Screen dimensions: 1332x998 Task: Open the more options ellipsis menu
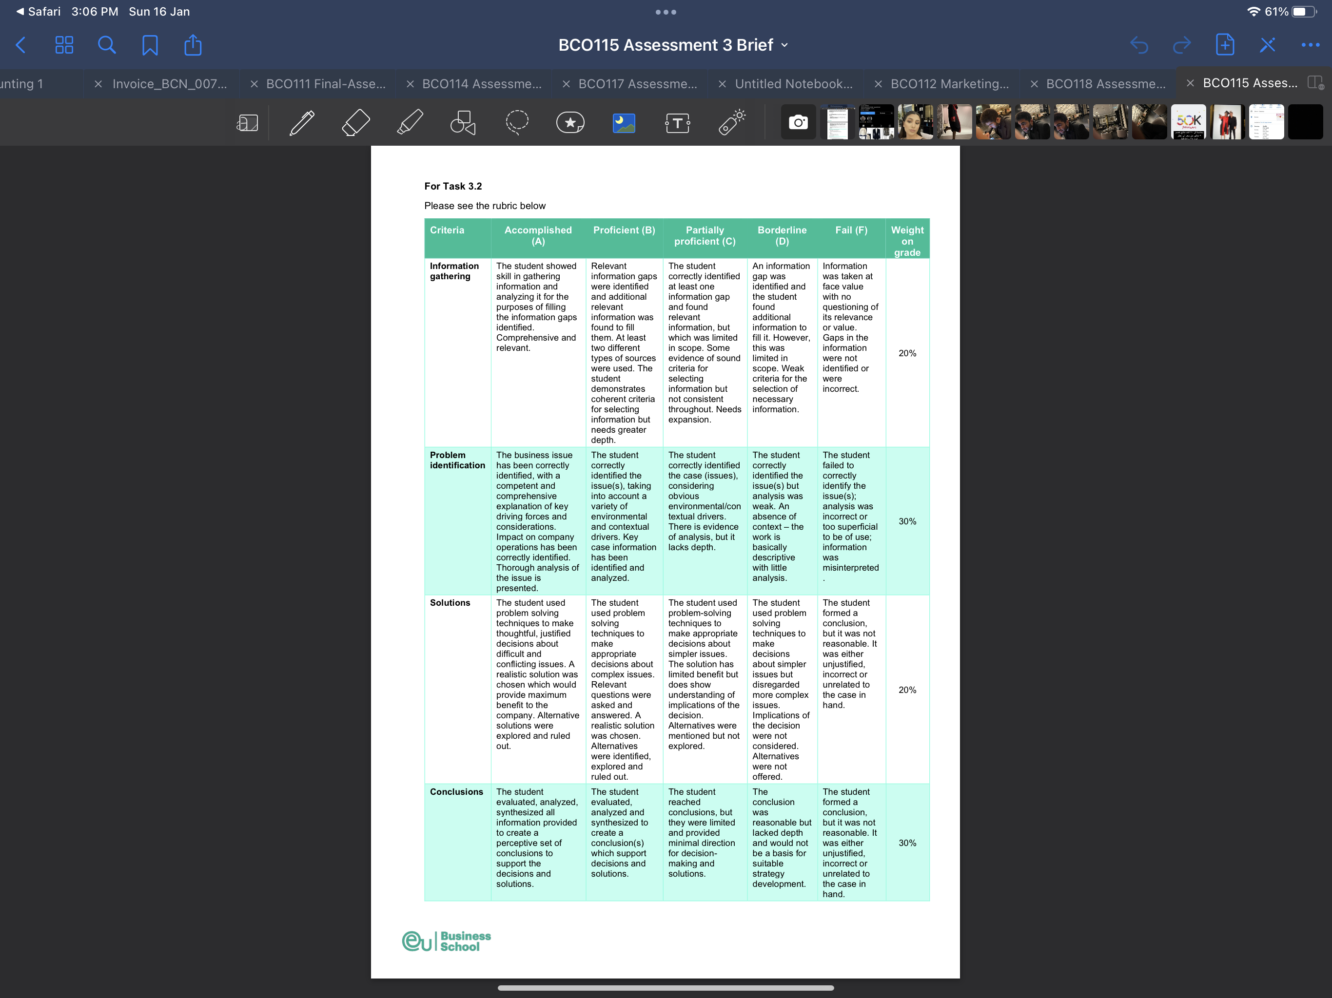(1311, 45)
